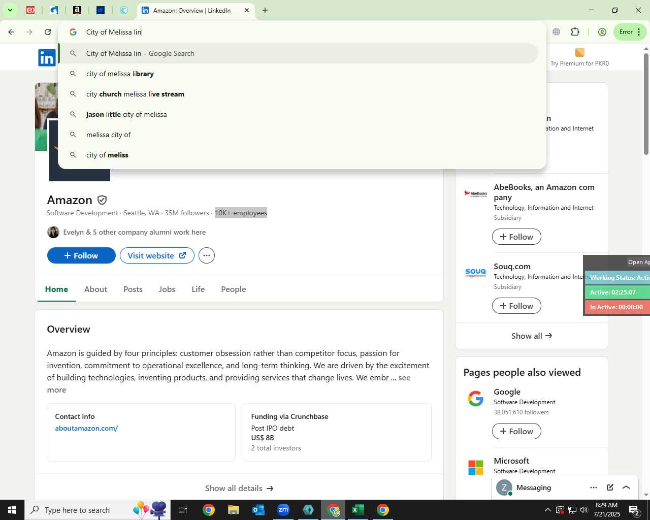650x520 pixels.
Task: Switch to the Jobs tab
Action: 167,289
